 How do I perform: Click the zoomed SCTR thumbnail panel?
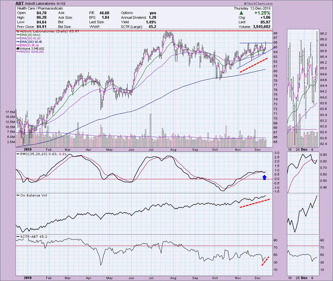(x=303, y=255)
